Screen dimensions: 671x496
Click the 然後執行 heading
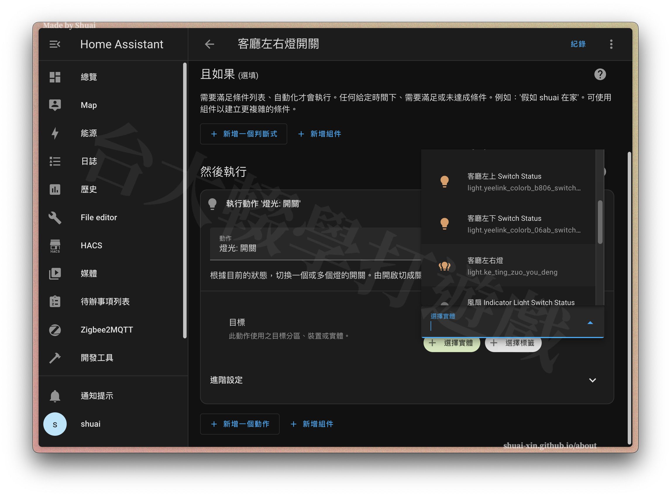click(224, 171)
